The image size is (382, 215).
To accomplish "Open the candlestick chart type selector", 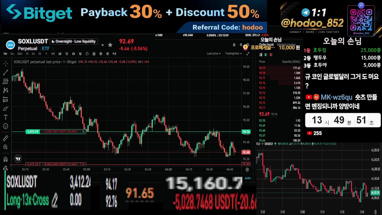I will (x=60, y=54).
